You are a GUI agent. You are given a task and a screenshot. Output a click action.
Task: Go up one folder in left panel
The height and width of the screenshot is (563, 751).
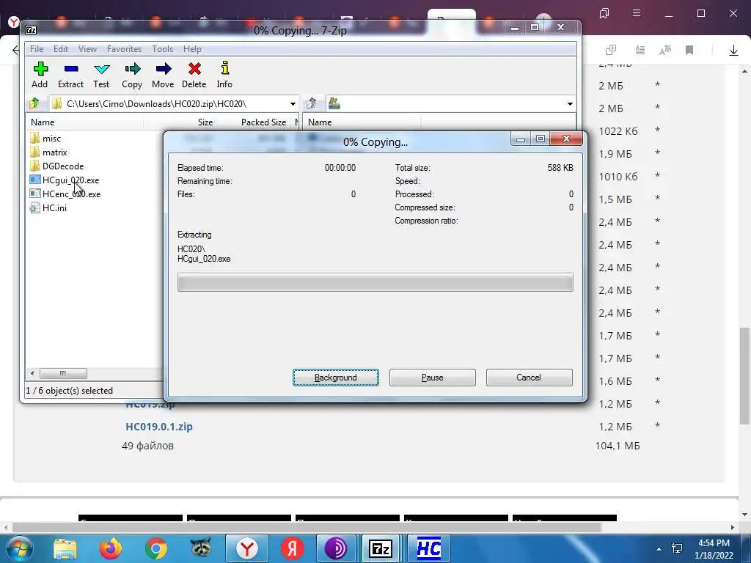[x=34, y=103]
